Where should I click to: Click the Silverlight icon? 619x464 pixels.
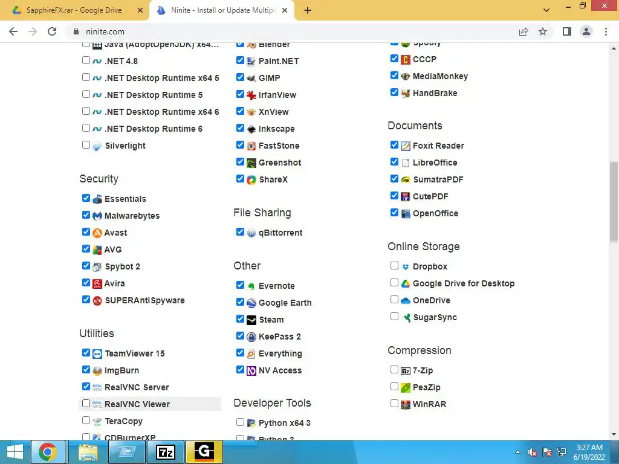(97, 146)
